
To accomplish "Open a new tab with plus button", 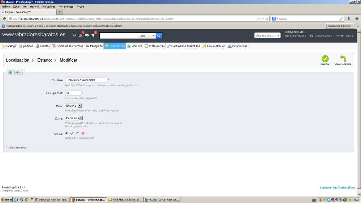I will click(x=60, y=12).
